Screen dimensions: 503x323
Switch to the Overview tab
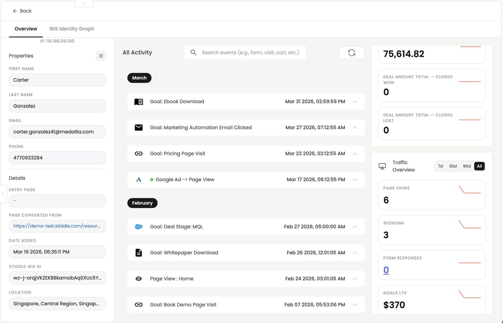(26, 29)
